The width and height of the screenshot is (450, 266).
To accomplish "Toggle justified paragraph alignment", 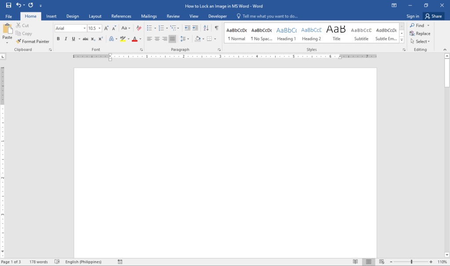I will [172, 39].
